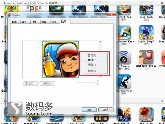
Task: Click the iTunes logo in dialog title bar
Action: [9, 15]
